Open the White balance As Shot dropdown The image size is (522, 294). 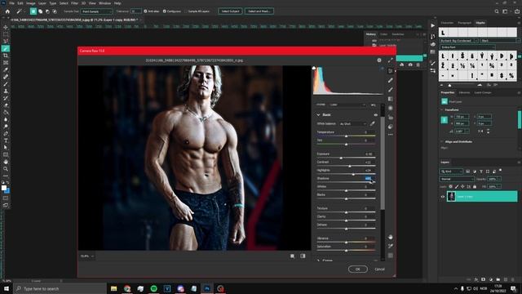352,123
